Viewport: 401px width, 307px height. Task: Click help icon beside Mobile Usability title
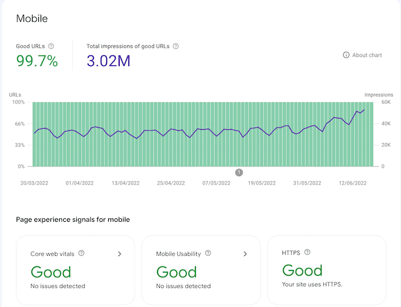pyautogui.click(x=207, y=253)
